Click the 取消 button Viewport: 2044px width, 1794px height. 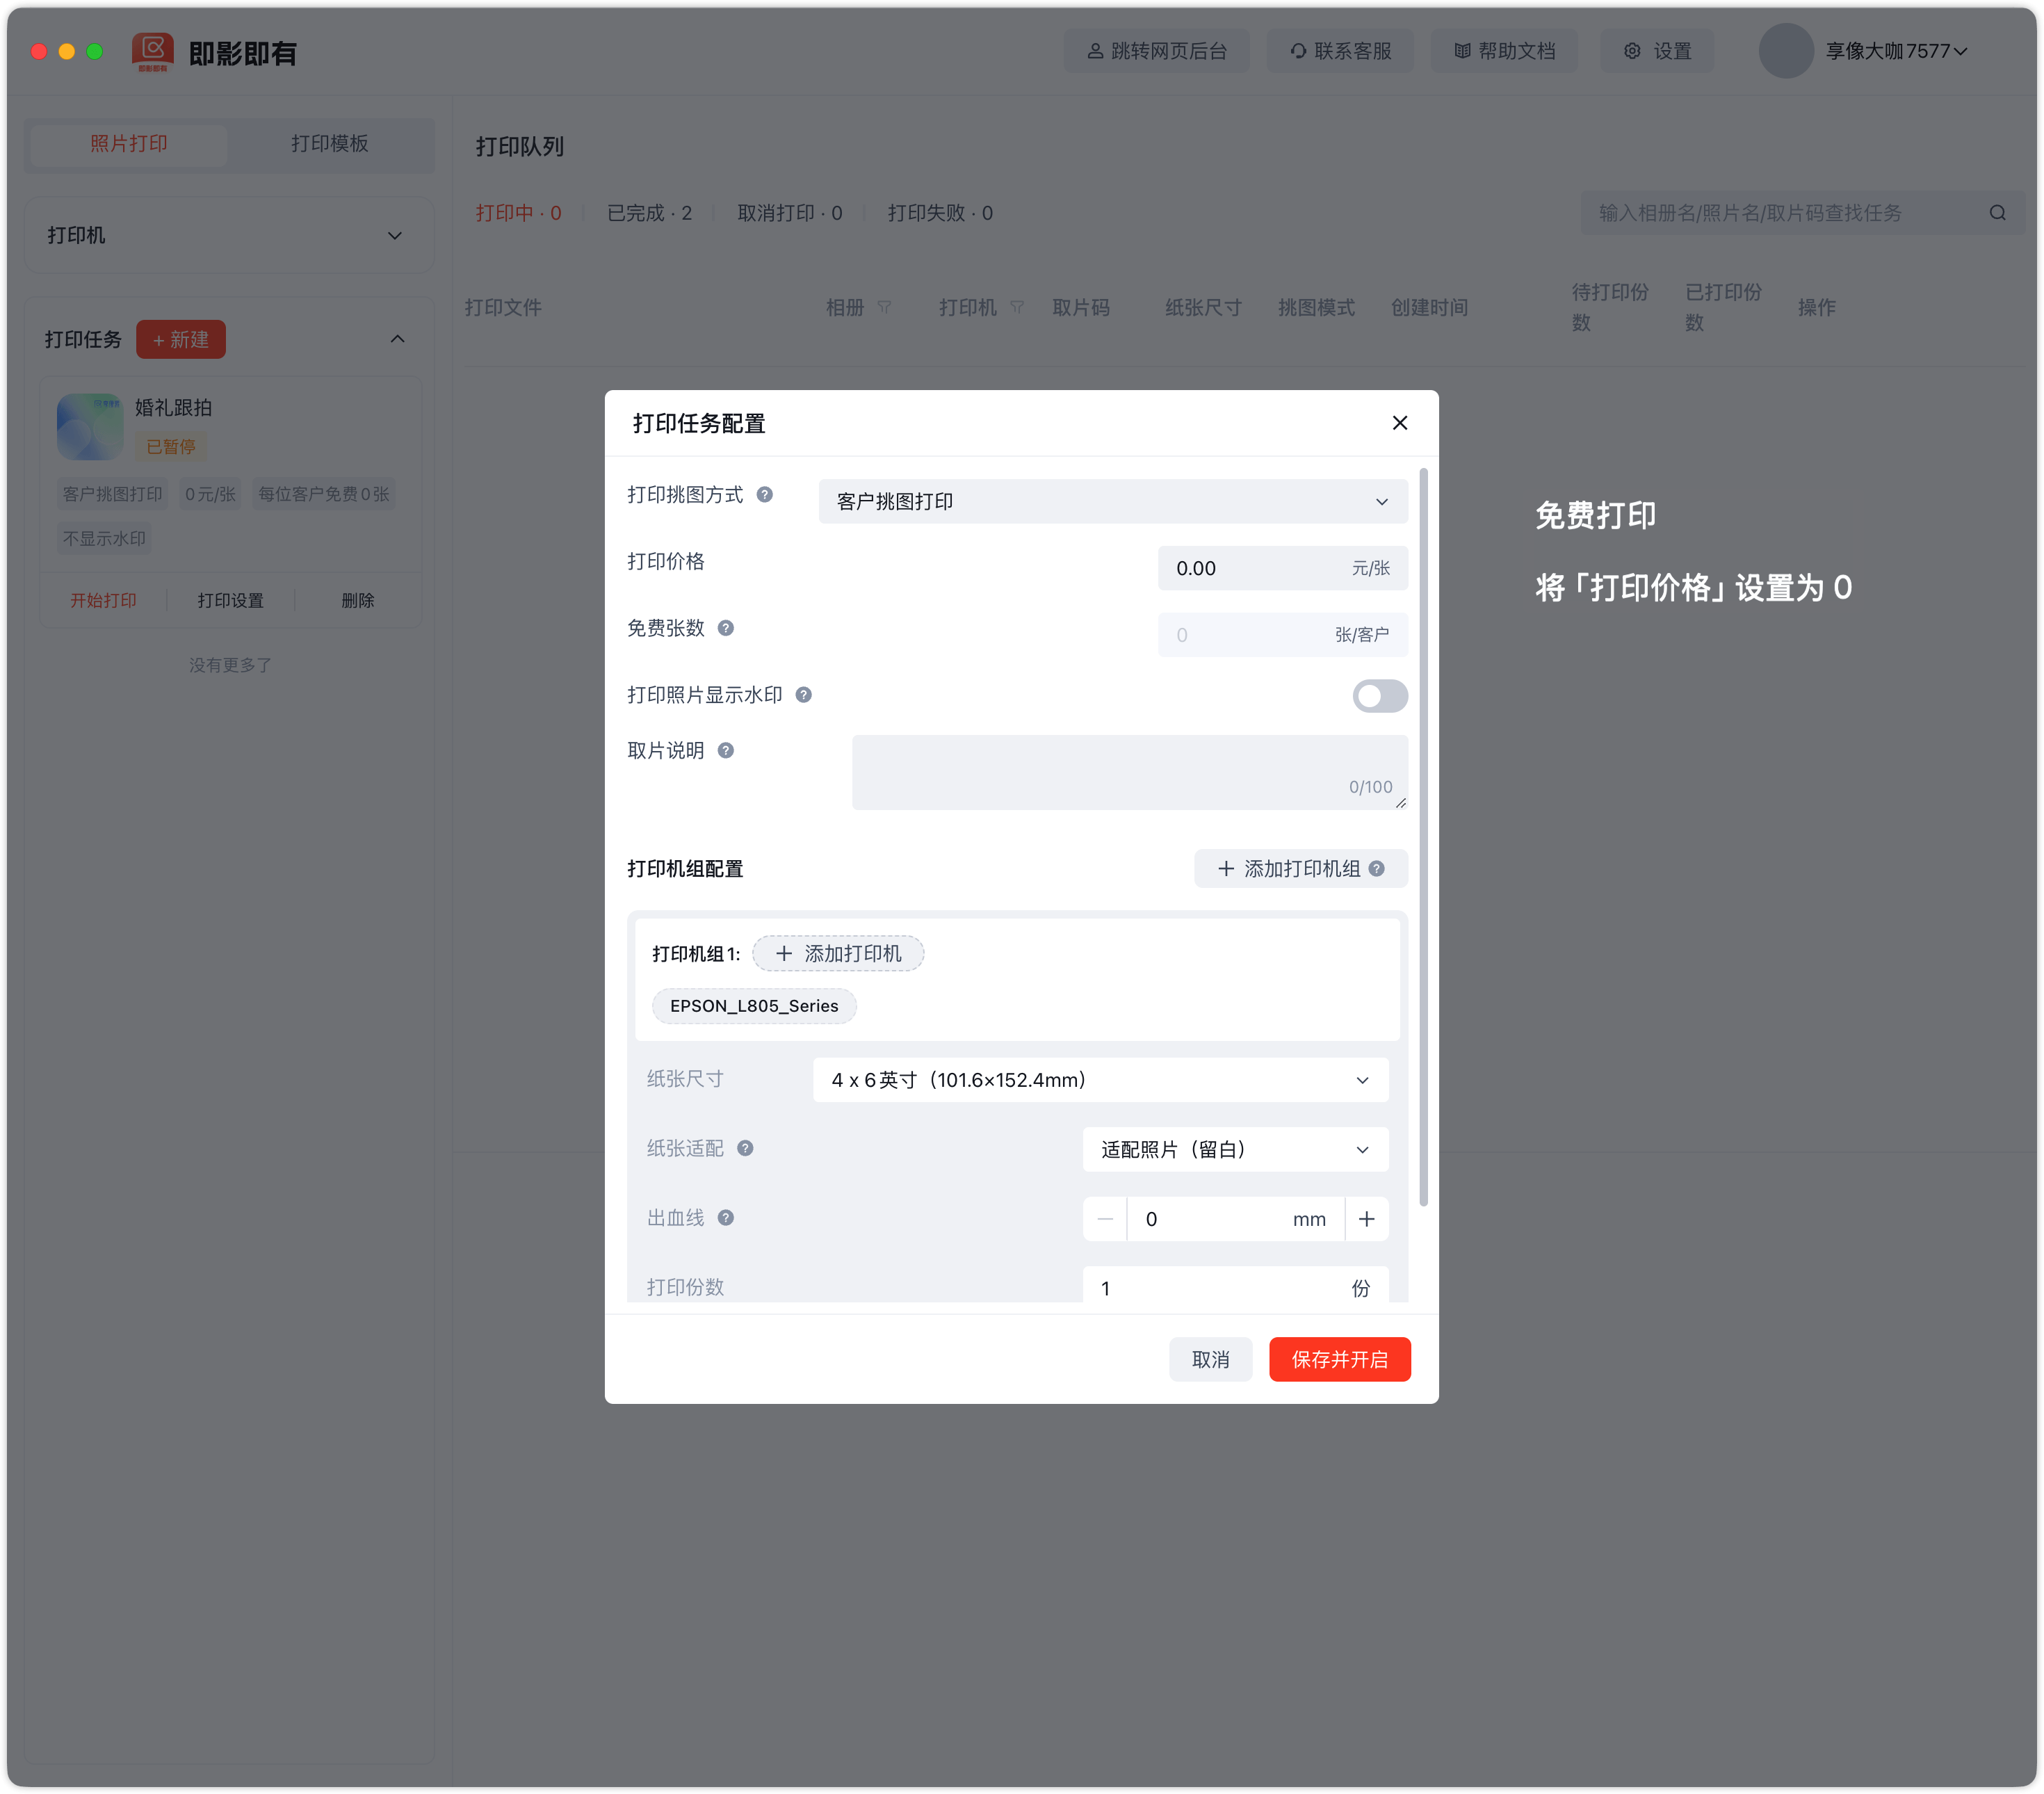coord(1210,1359)
